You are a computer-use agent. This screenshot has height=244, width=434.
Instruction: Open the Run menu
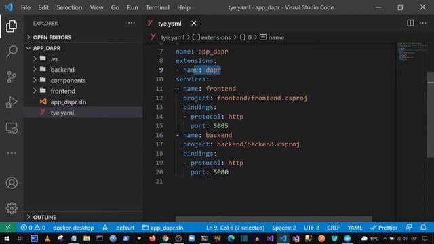point(132,7)
